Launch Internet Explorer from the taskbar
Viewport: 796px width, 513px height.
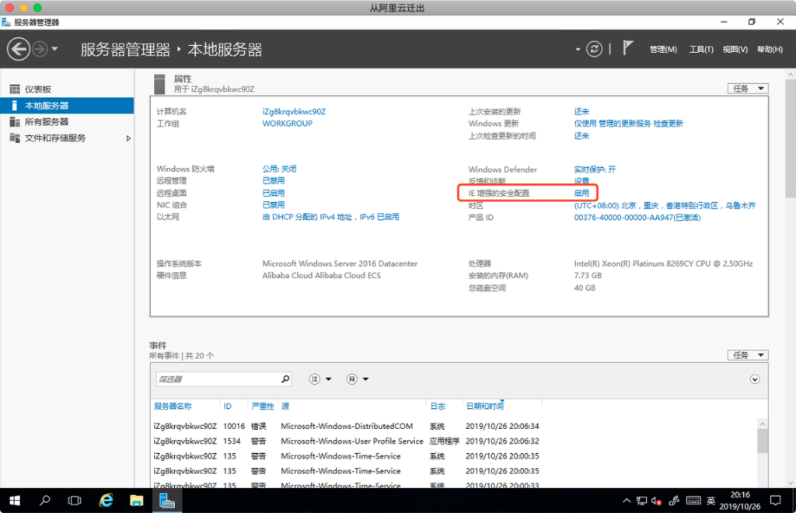[x=106, y=501]
